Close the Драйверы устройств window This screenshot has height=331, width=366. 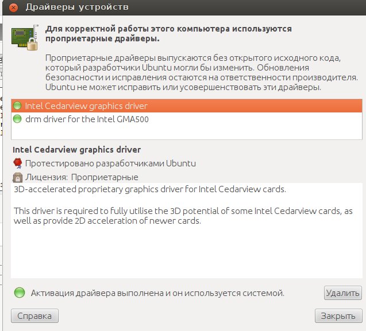pos(14,7)
